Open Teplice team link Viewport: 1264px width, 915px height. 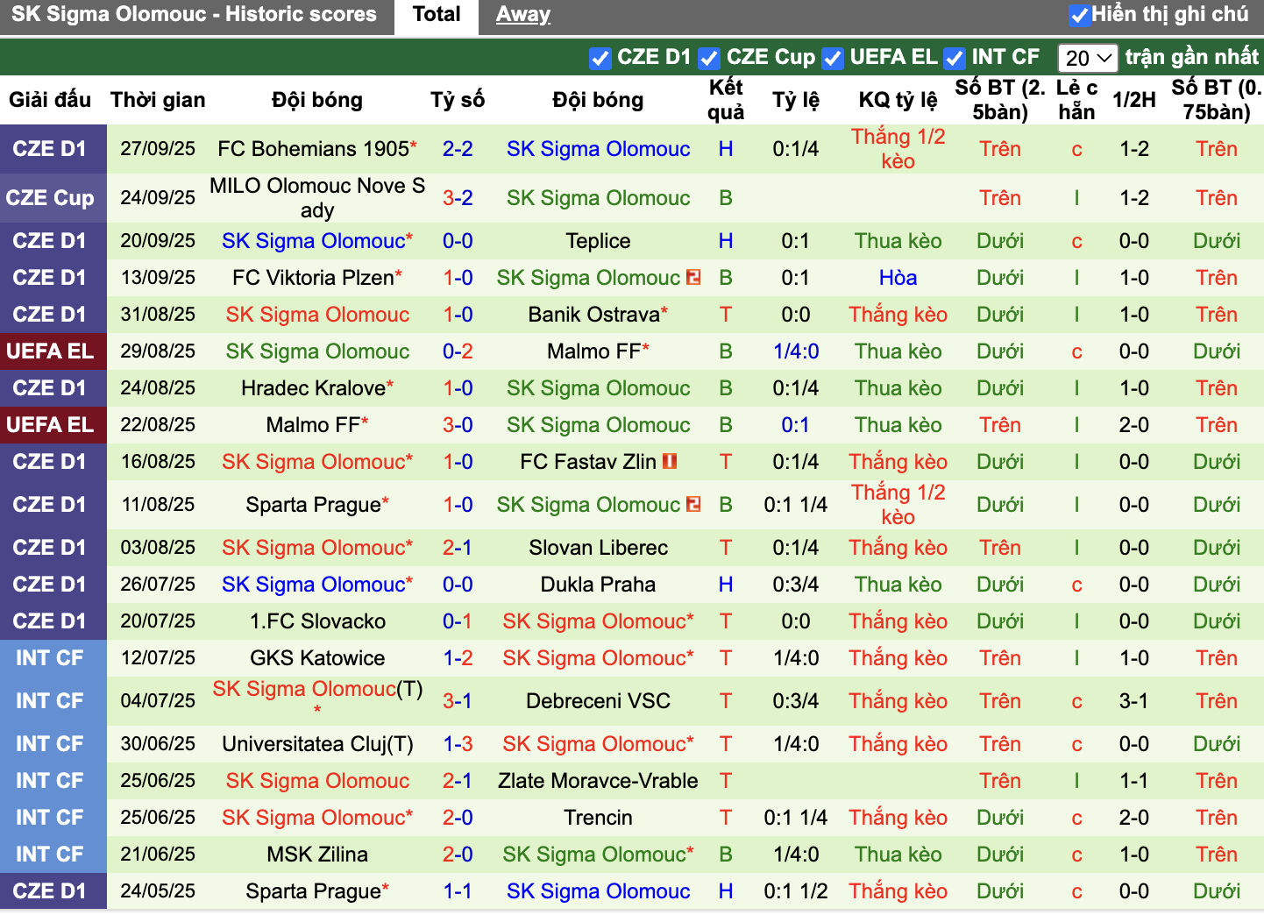click(x=598, y=241)
